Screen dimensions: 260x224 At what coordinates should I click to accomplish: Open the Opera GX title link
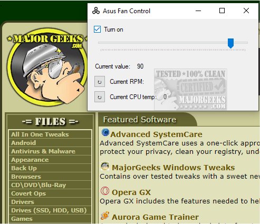[x=131, y=192]
